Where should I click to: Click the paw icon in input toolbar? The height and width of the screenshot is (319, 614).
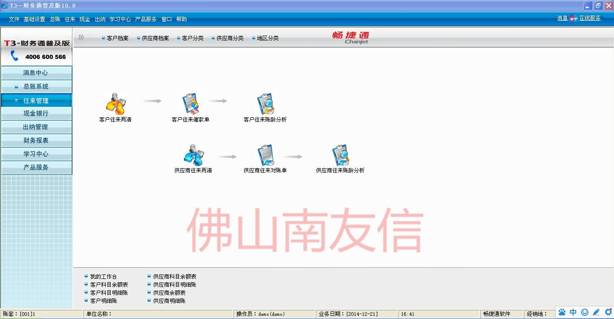tap(562, 312)
